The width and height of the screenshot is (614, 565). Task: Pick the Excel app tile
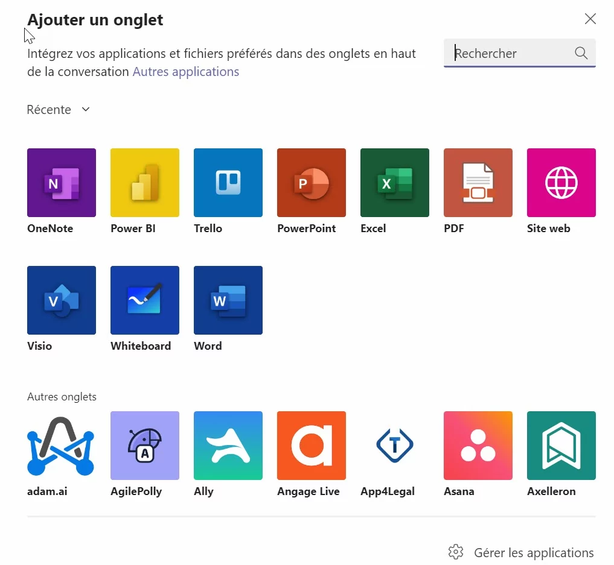click(395, 183)
